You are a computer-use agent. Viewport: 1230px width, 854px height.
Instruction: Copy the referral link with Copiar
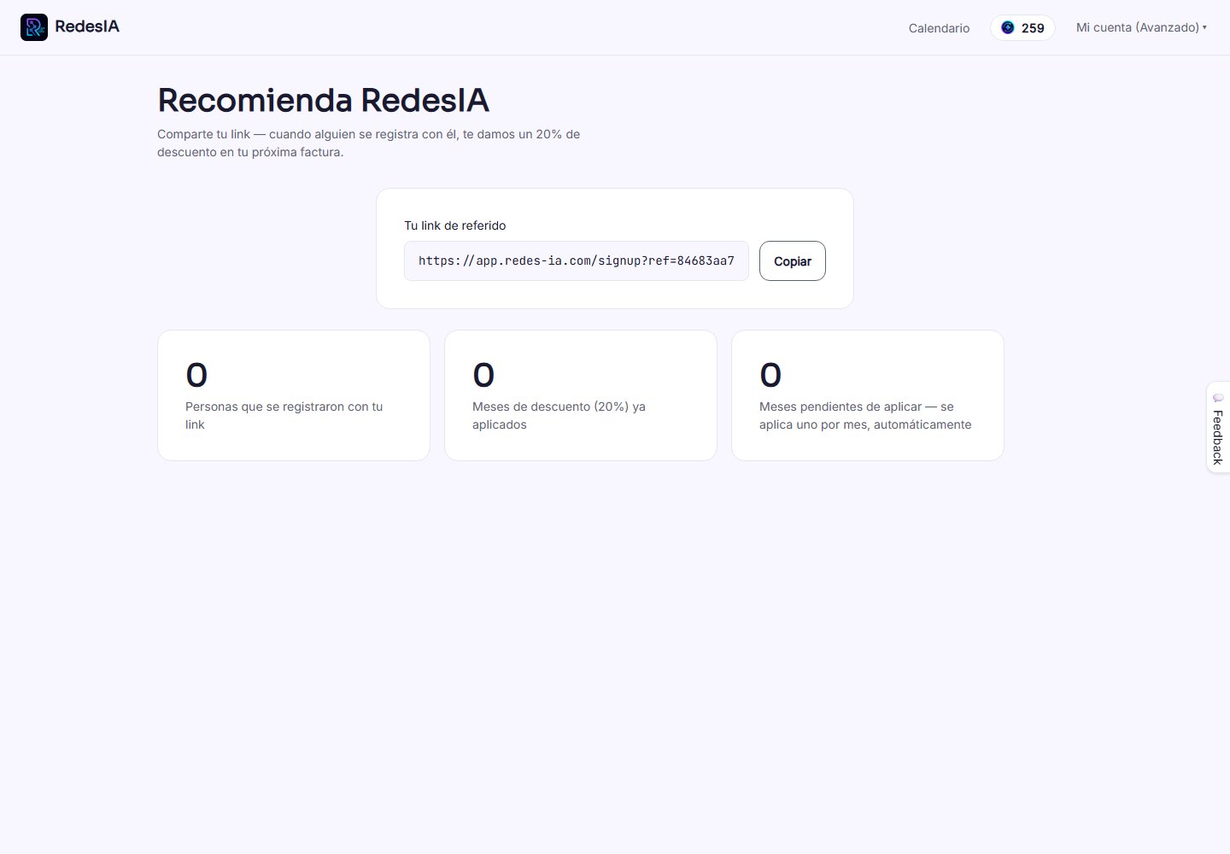tap(793, 261)
